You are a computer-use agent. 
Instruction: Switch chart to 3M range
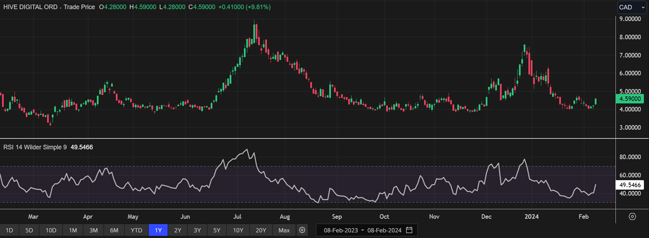tap(93, 230)
